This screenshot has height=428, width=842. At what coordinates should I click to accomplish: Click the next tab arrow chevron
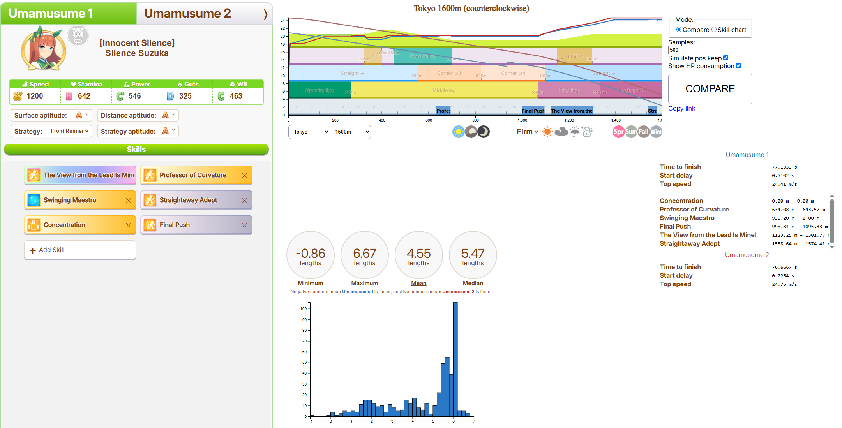(x=265, y=14)
